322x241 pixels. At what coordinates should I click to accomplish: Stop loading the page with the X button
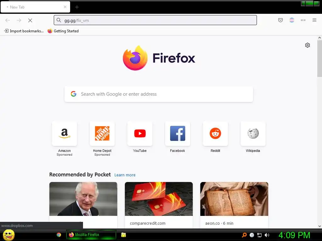pyautogui.click(x=30, y=20)
